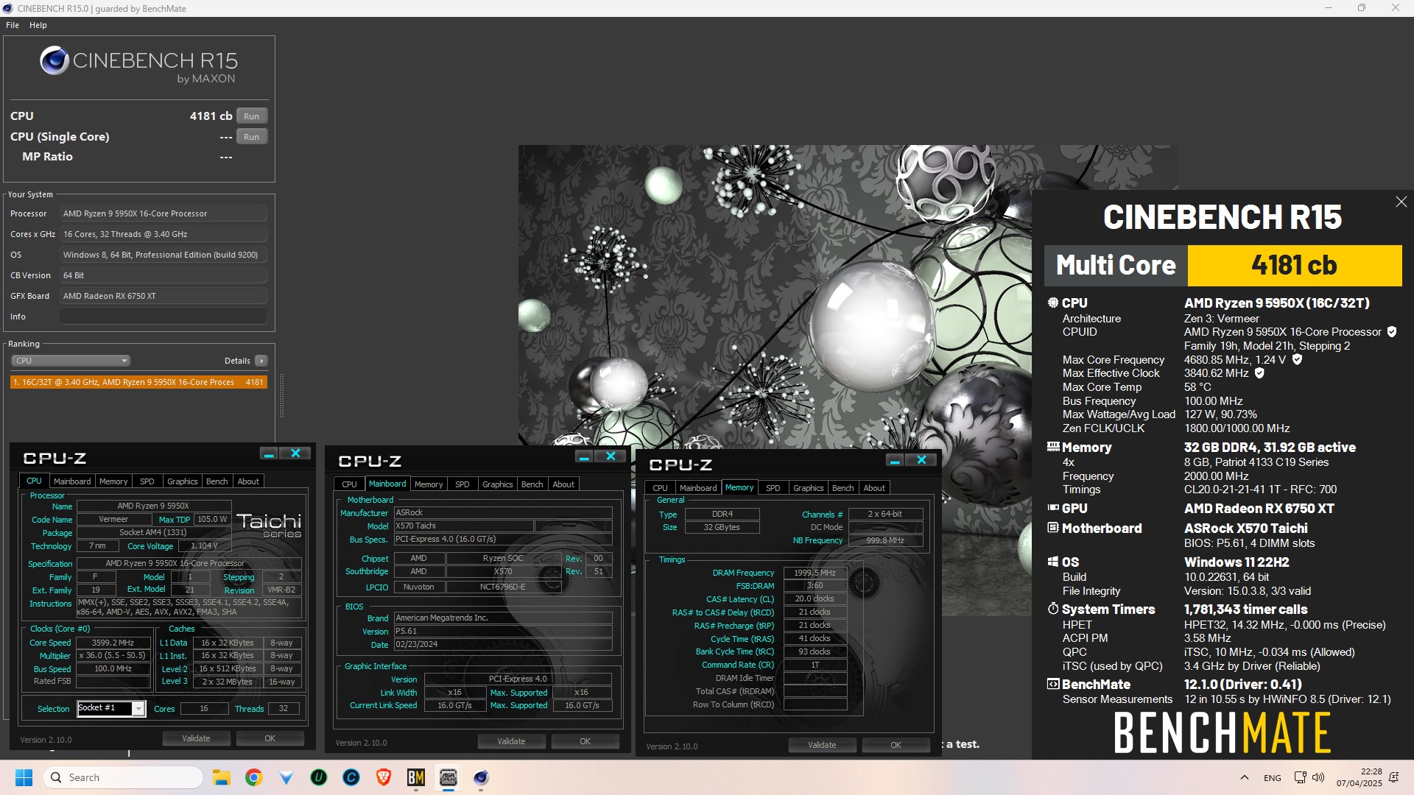This screenshot has width=1414, height=795.
Task: Click the BenchMate CPU chip icon
Action: pos(1053,303)
